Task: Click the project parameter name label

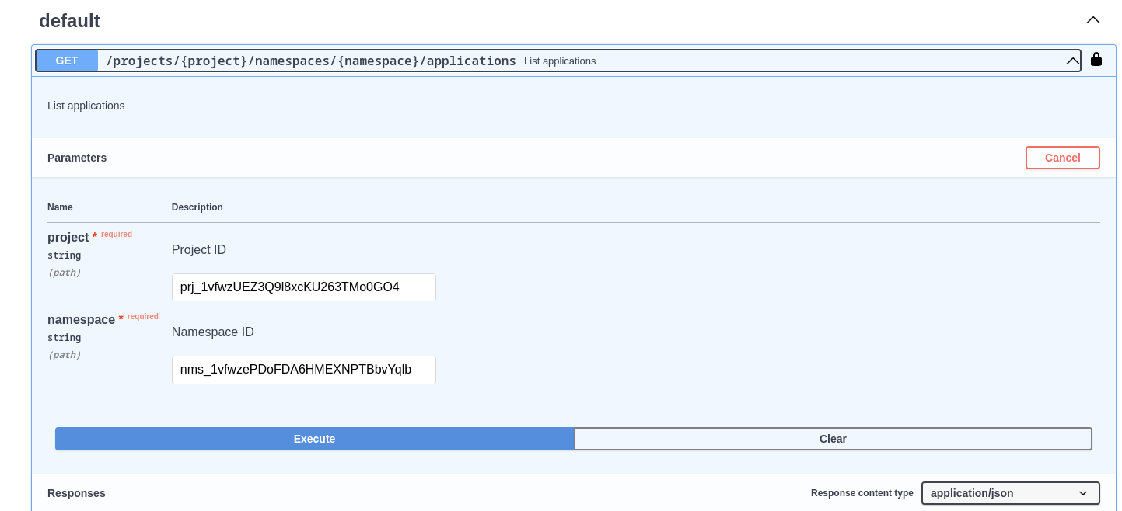Action: coord(68,237)
